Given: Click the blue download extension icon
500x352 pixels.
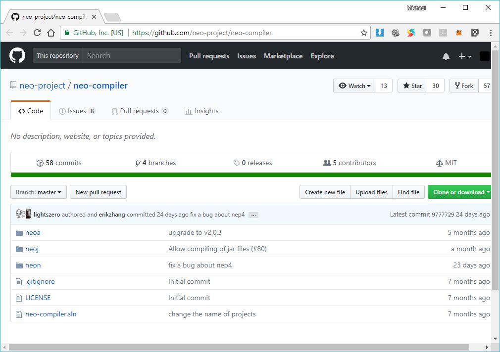Looking at the screenshot, I should tap(380, 33).
